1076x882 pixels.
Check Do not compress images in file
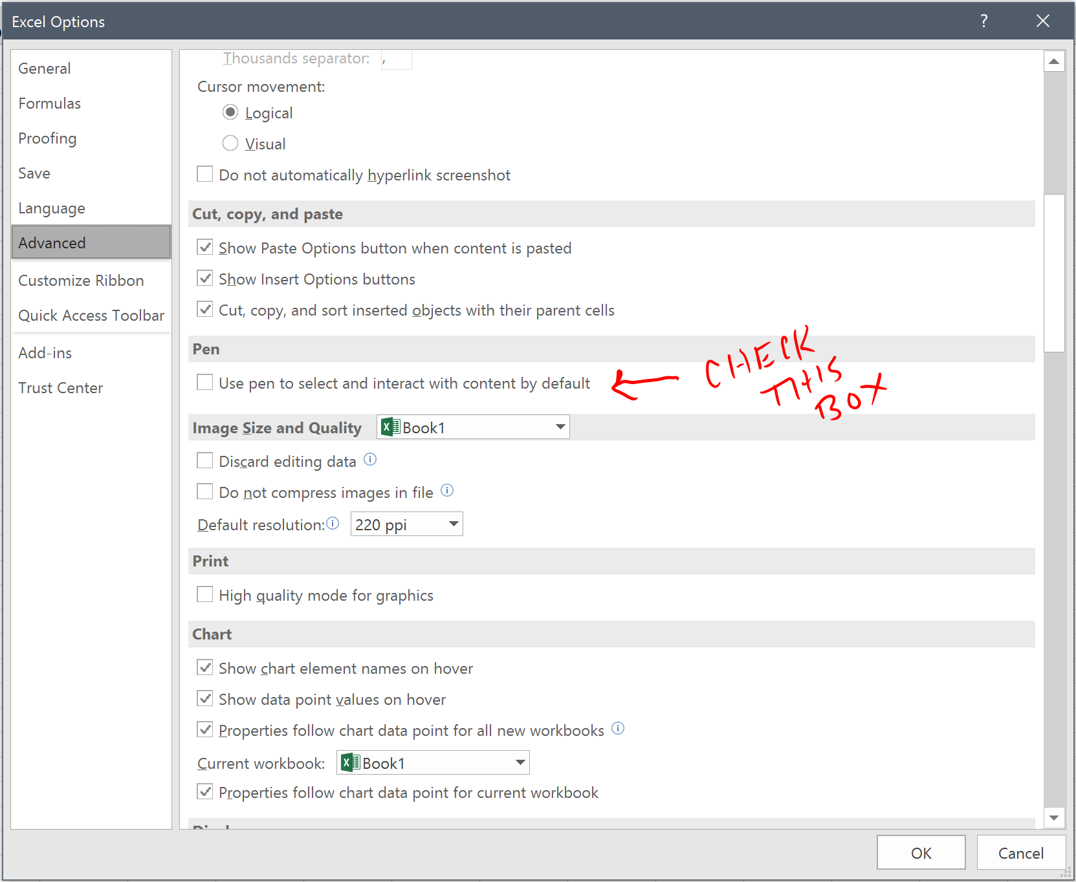(205, 491)
